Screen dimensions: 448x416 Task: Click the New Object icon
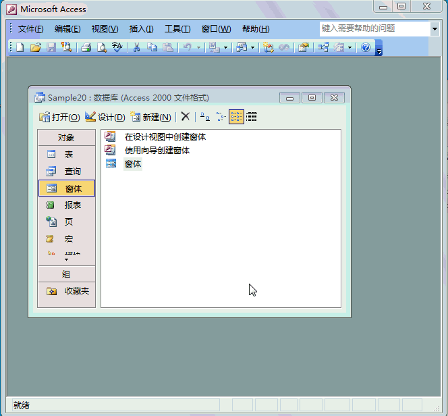pyautogui.click(x=339, y=47)
